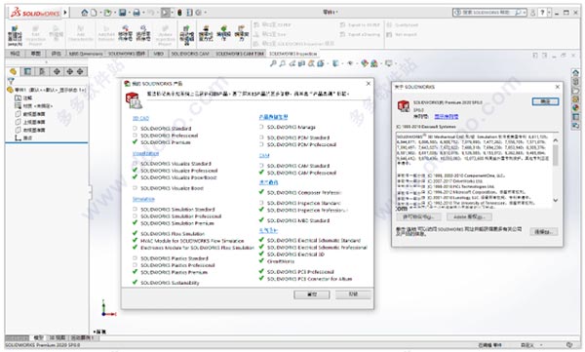Expand the Select tool dropdown arrow
Image resolution: width=585 pixels, height=352 pixels.
click(x=172, y=13)
